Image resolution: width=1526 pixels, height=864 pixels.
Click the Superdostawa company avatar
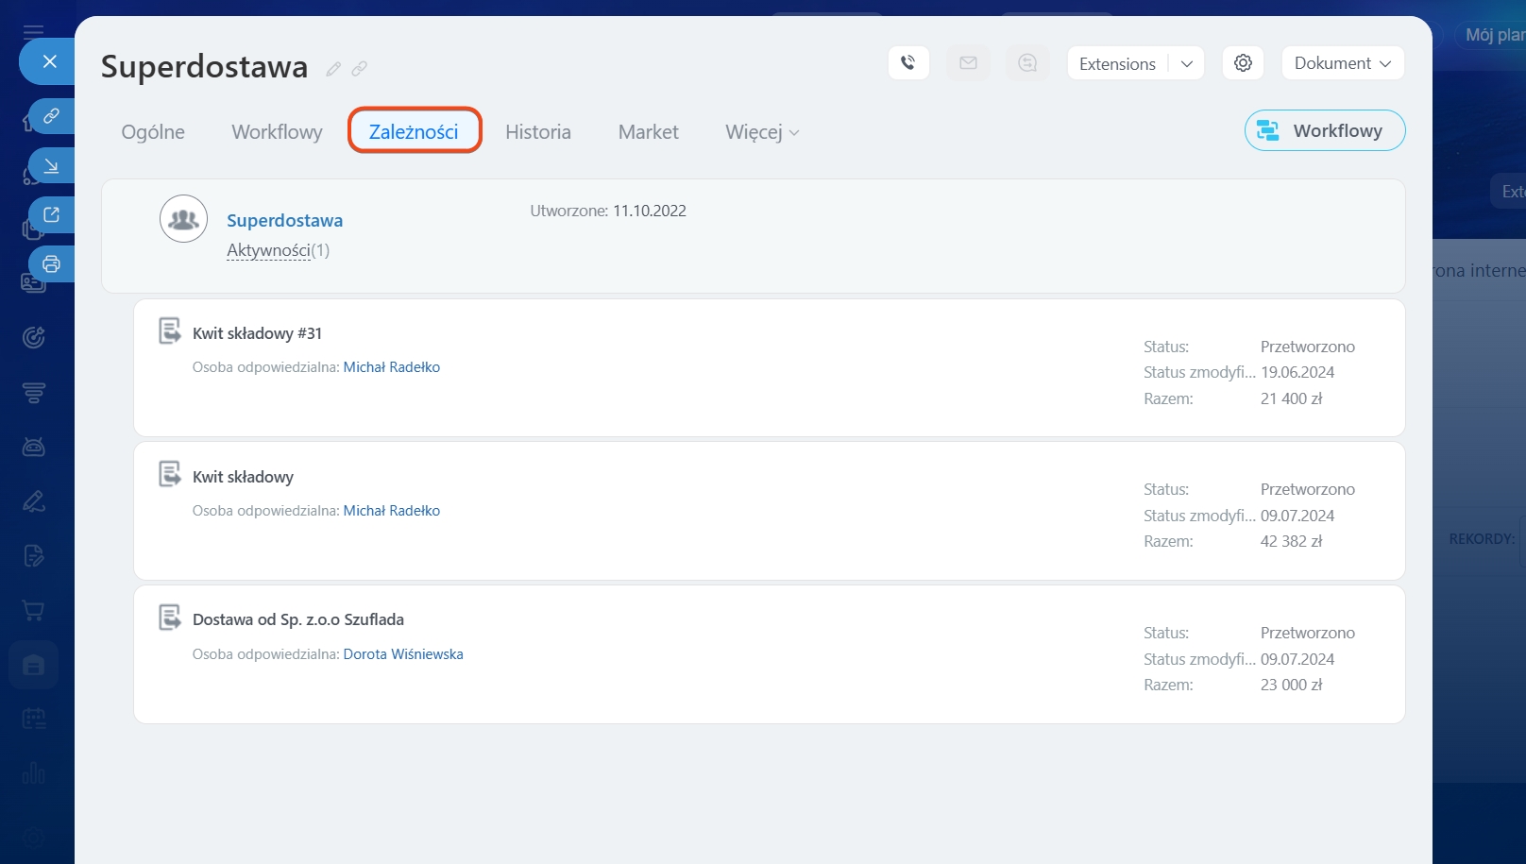183,219
